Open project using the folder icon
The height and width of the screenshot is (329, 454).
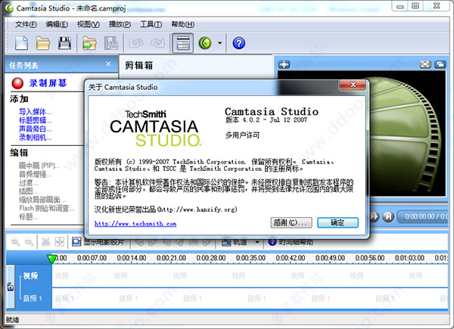(x=43, y=43)
